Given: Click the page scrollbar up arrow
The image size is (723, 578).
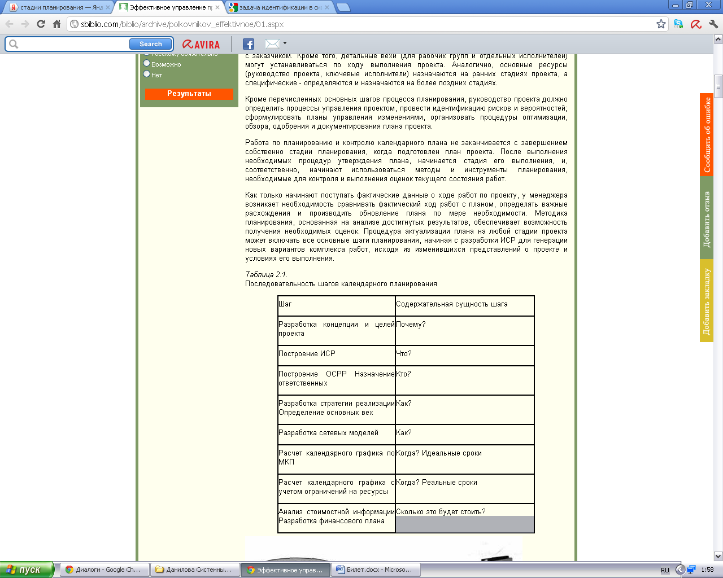Looking at the screenshot, I should (x=718, y=39).
